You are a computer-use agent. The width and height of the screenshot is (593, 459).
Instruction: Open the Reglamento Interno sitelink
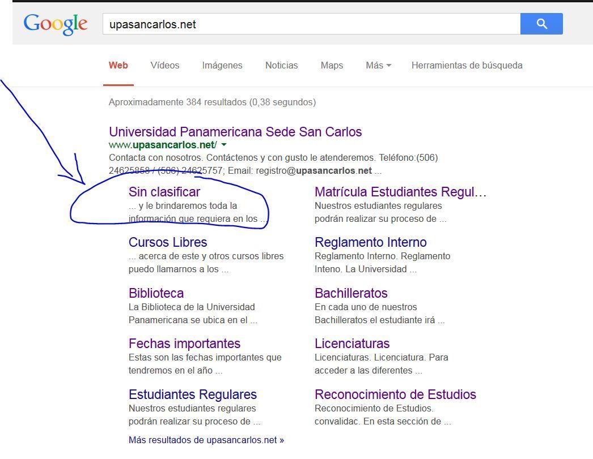(371, 242)
